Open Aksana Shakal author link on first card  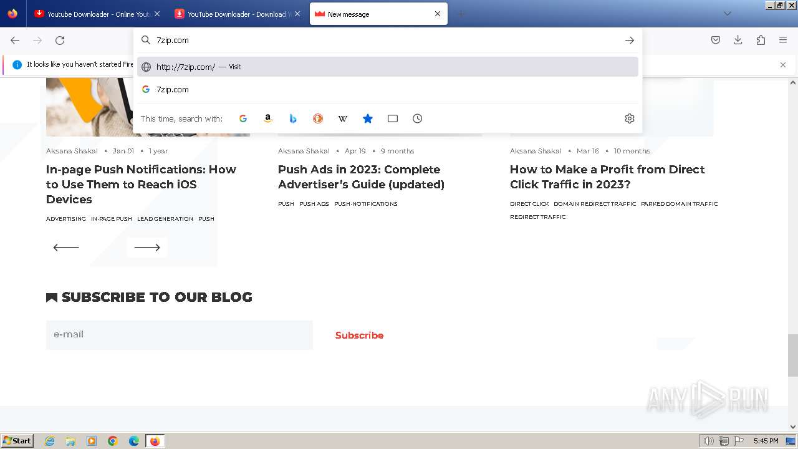click(72, 151)
